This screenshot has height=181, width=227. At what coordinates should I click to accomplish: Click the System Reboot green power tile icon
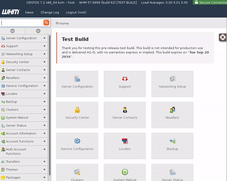pos(125,172)
